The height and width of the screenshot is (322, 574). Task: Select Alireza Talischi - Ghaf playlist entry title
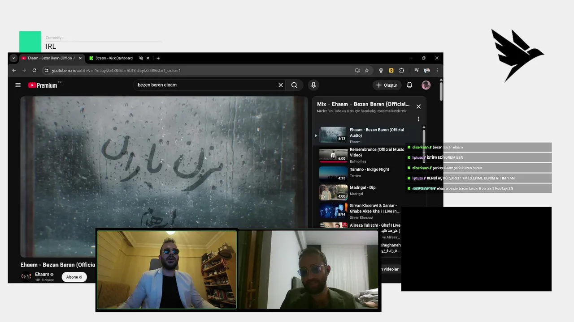tap(375, 225)
